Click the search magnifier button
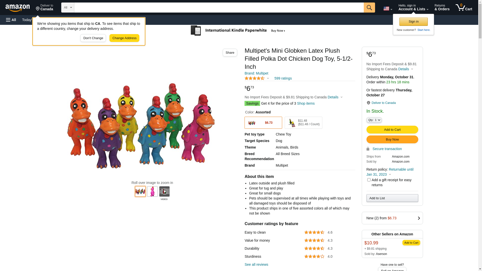Screen dimensions: 482x271 [x=369, y=8]
